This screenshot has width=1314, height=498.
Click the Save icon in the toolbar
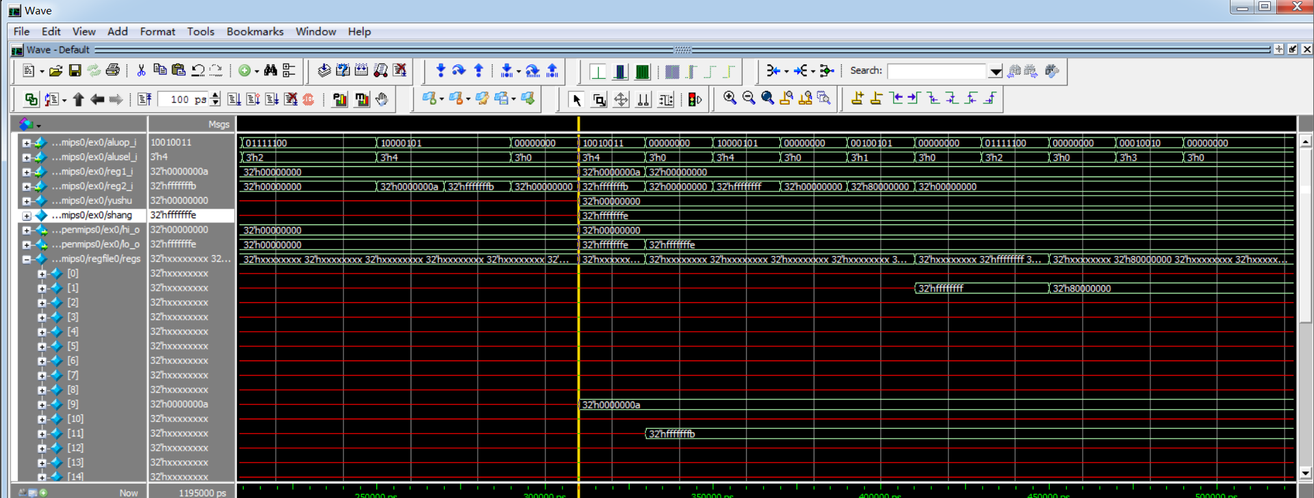tap(75, 70)
